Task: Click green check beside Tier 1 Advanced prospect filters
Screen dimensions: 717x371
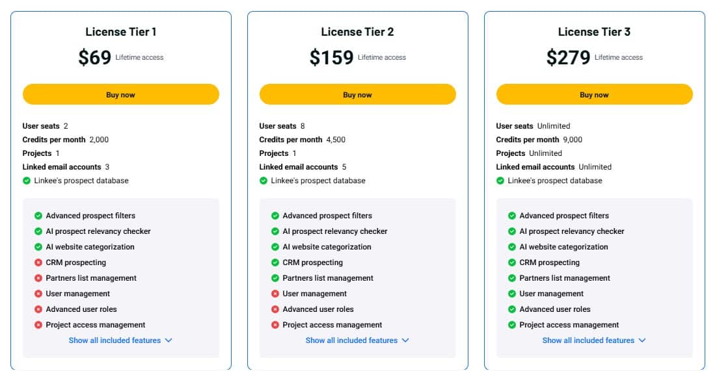Action: point(38,216)
